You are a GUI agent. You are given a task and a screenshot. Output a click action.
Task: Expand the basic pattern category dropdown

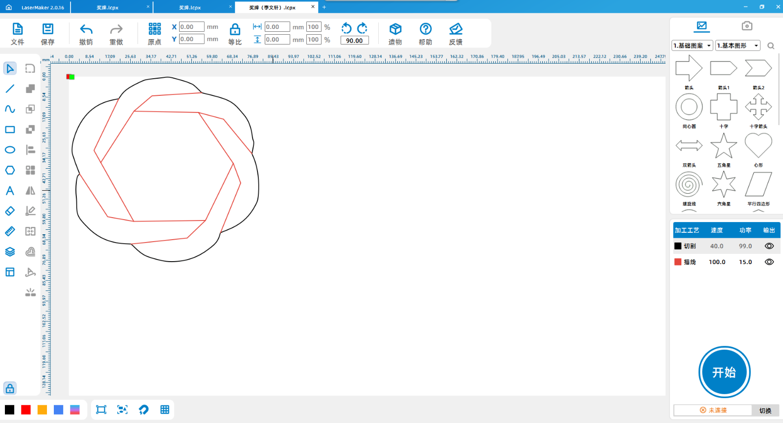(x=692, y=45)
